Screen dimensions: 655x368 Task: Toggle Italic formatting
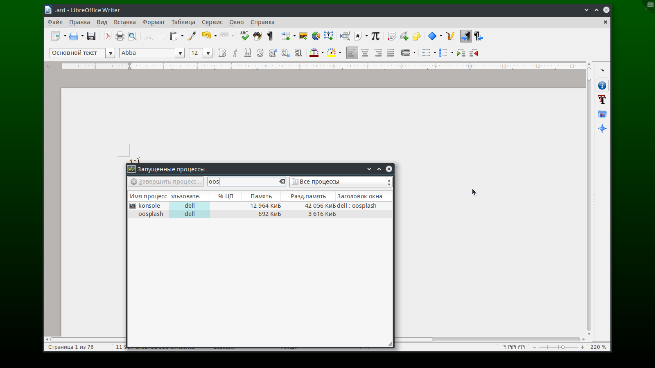pos(235,53)
